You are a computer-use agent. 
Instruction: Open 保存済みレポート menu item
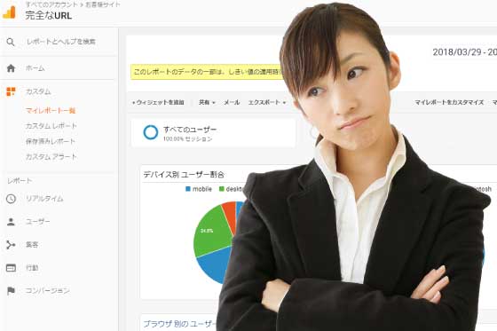tap(51, 141)
